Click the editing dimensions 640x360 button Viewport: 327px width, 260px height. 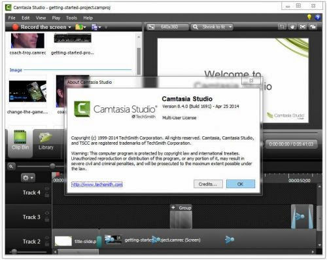point(167,27)
